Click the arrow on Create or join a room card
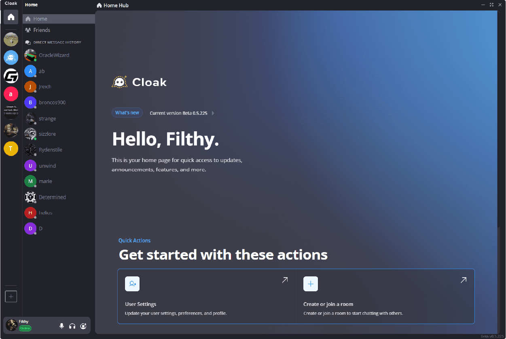 tap(464, 280)
